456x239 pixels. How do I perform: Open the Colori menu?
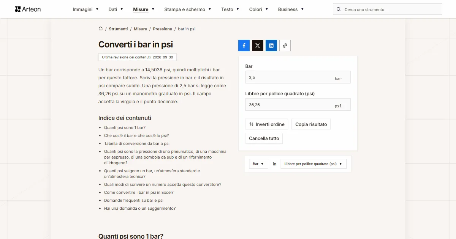pyautogui.click(x=259, y=9)
